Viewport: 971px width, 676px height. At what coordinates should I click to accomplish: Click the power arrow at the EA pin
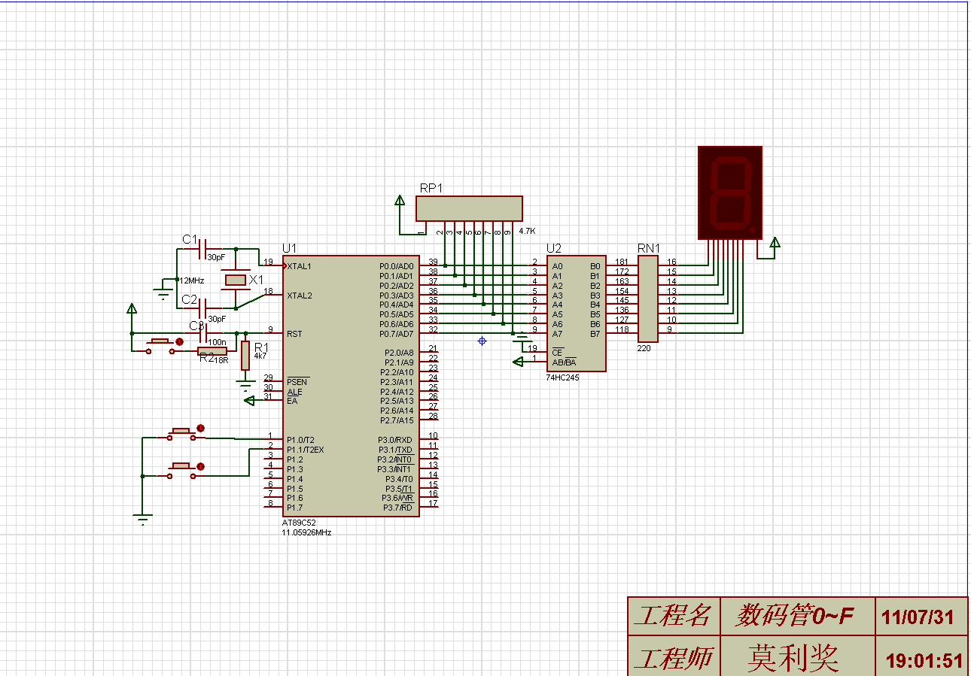(x=250, y=401)
